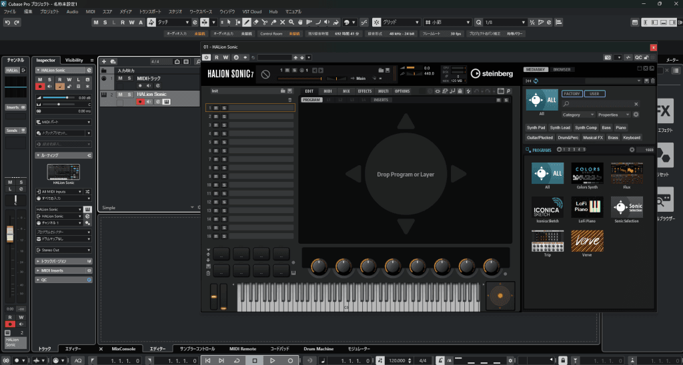Image resolution: width=683 pixels, height=365 pixels.
Task: Open the MIDI menu in menu bar
Action: 91,12
